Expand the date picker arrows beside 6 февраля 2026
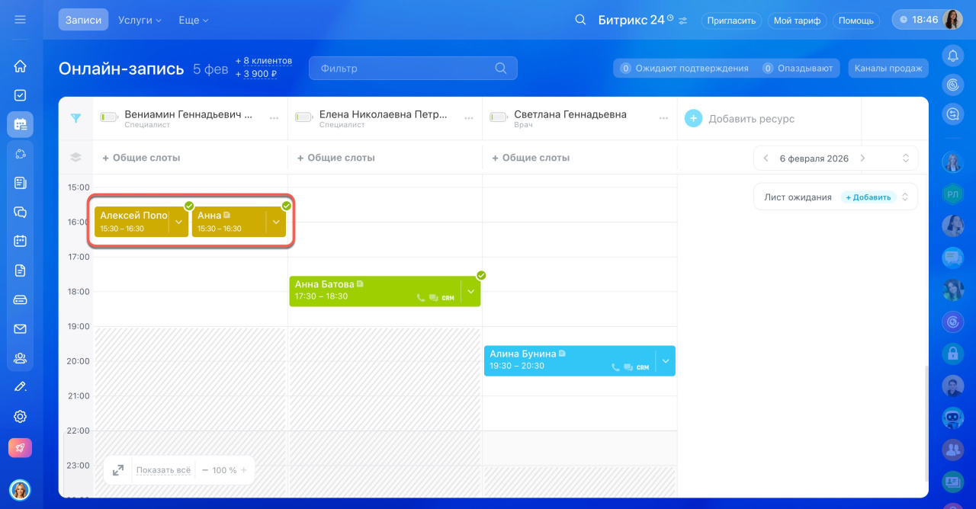 [x=906, y=158]
